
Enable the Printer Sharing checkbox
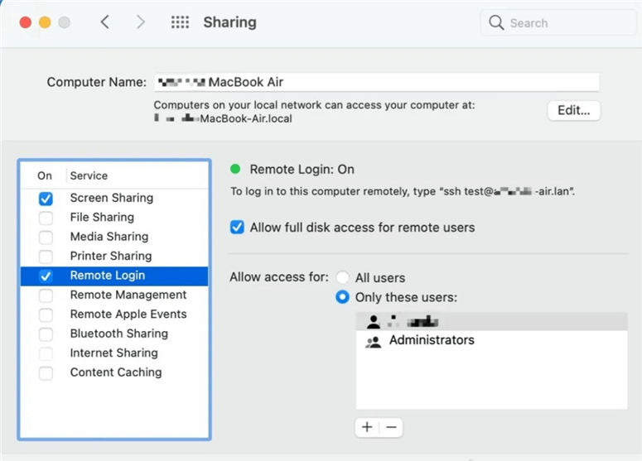(46, 257)
